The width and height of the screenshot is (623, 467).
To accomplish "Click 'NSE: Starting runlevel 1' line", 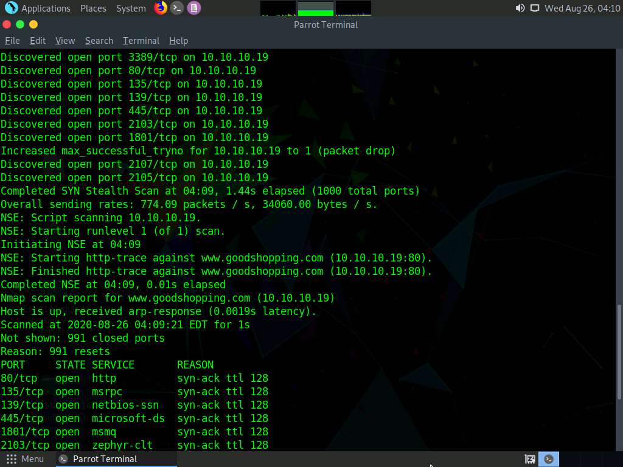I will [113, 231].
